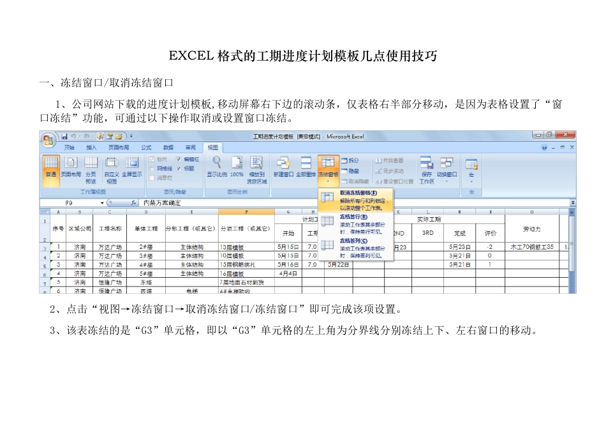Click cell containing 13层模板
The height and width of the screenshot is (429, 606).
click(247, 247)
